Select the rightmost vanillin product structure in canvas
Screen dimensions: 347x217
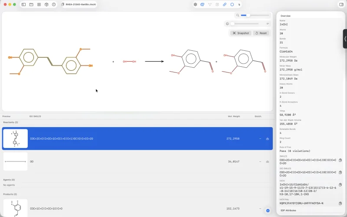(244, 62)
